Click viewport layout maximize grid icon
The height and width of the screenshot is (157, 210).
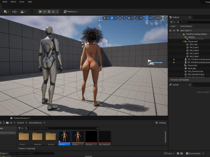[165, 18]
